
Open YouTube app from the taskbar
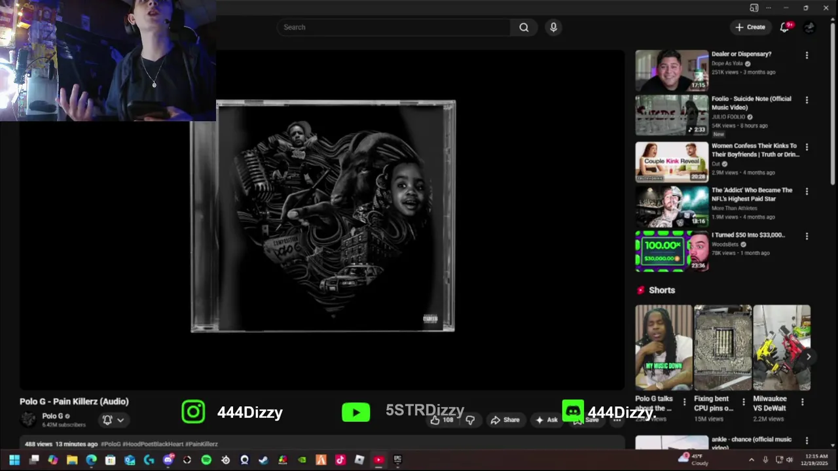378,460
